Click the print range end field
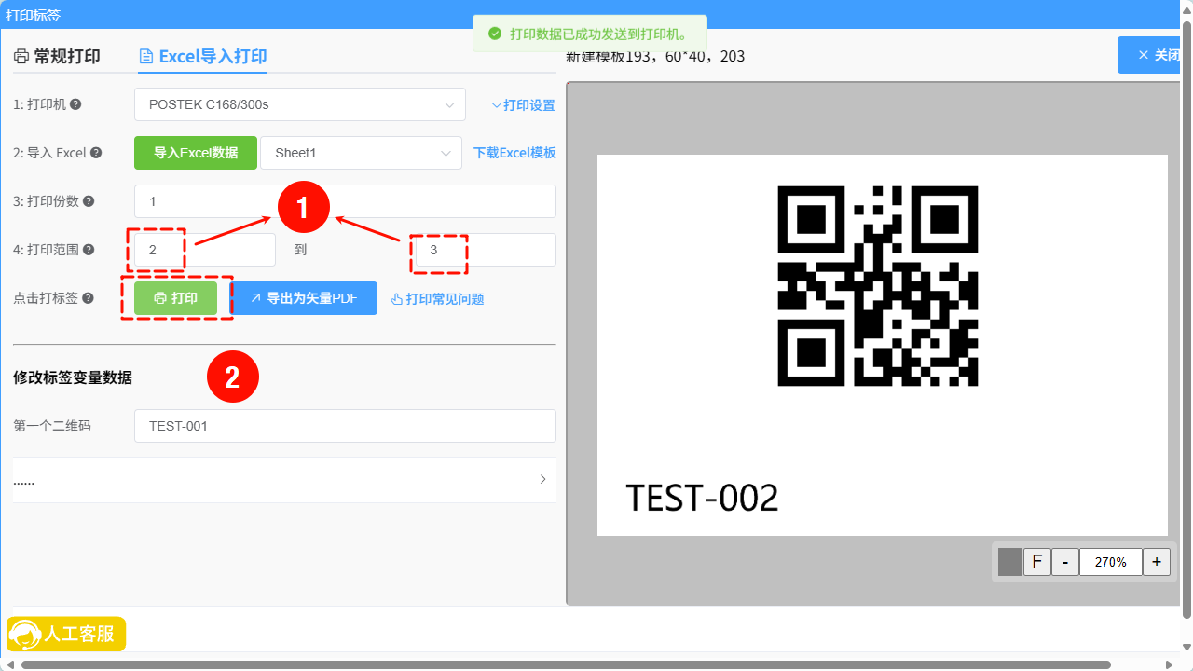 (x=486, y=250)
